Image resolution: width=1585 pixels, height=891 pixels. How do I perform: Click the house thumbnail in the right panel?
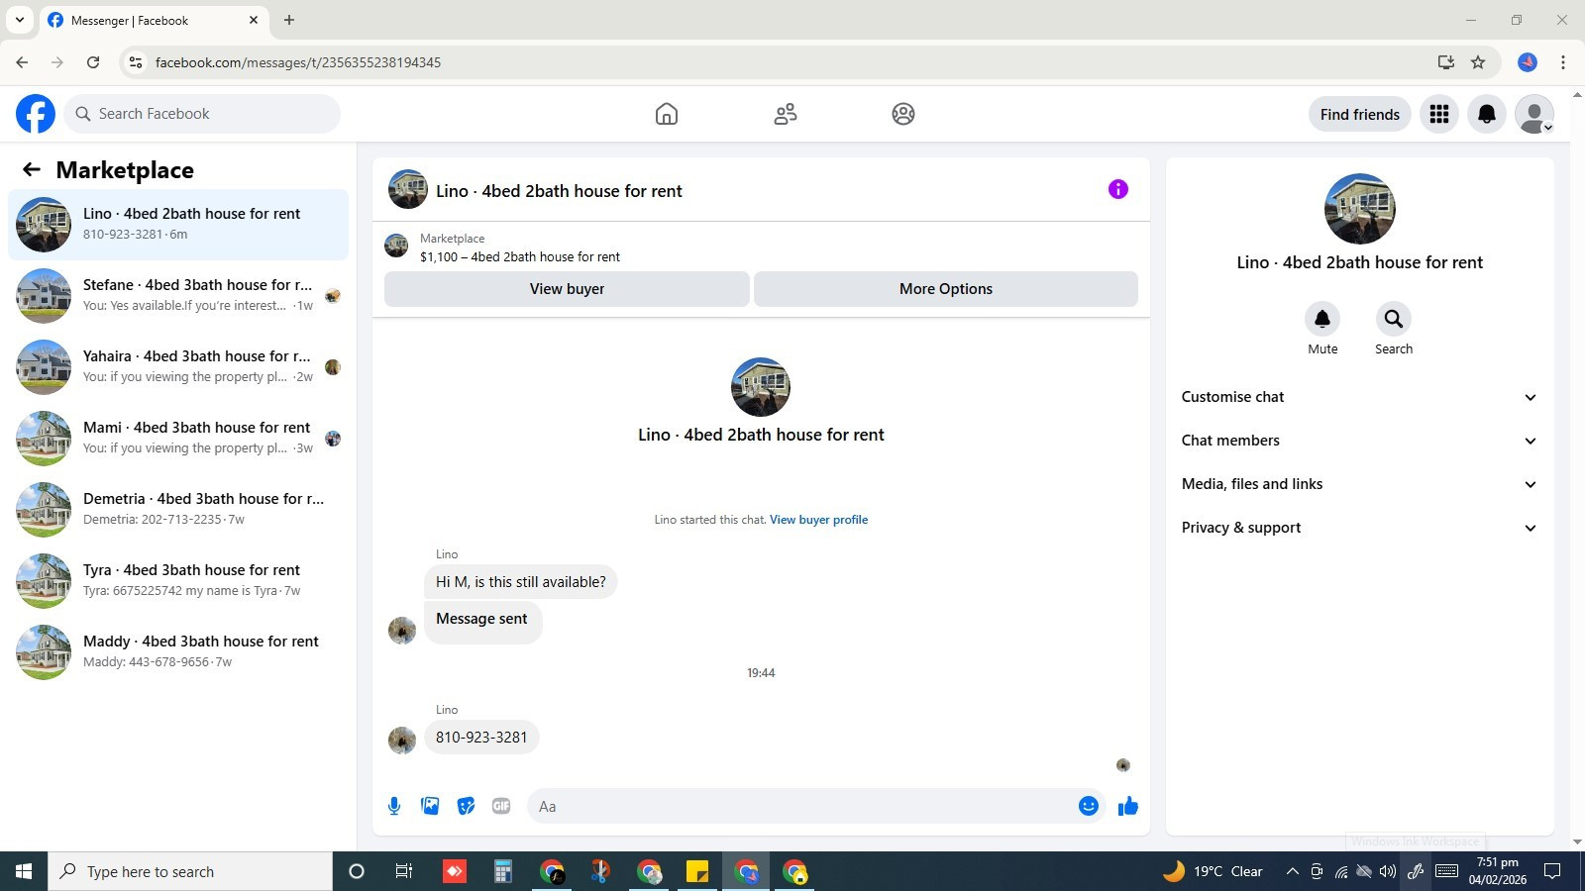point(1359,209)
